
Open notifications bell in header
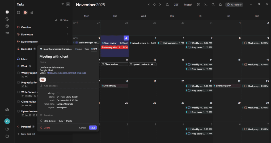click(x=220, y=5)
